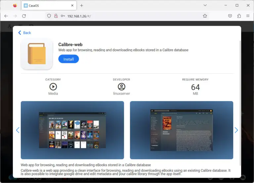Reload the current page

click(x=24, y=16)
